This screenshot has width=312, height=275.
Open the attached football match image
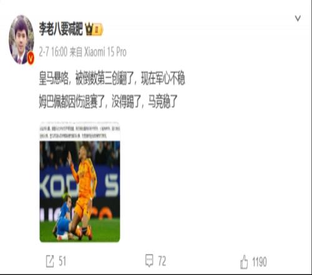click(80, 182)
